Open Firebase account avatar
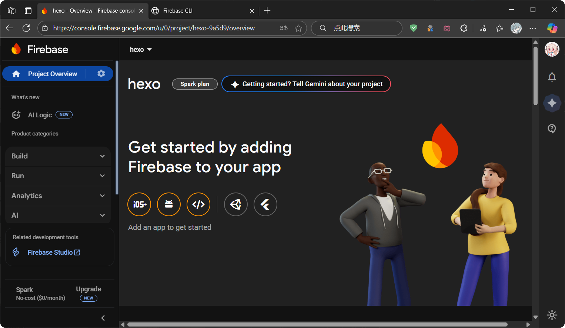 [552, 49]
